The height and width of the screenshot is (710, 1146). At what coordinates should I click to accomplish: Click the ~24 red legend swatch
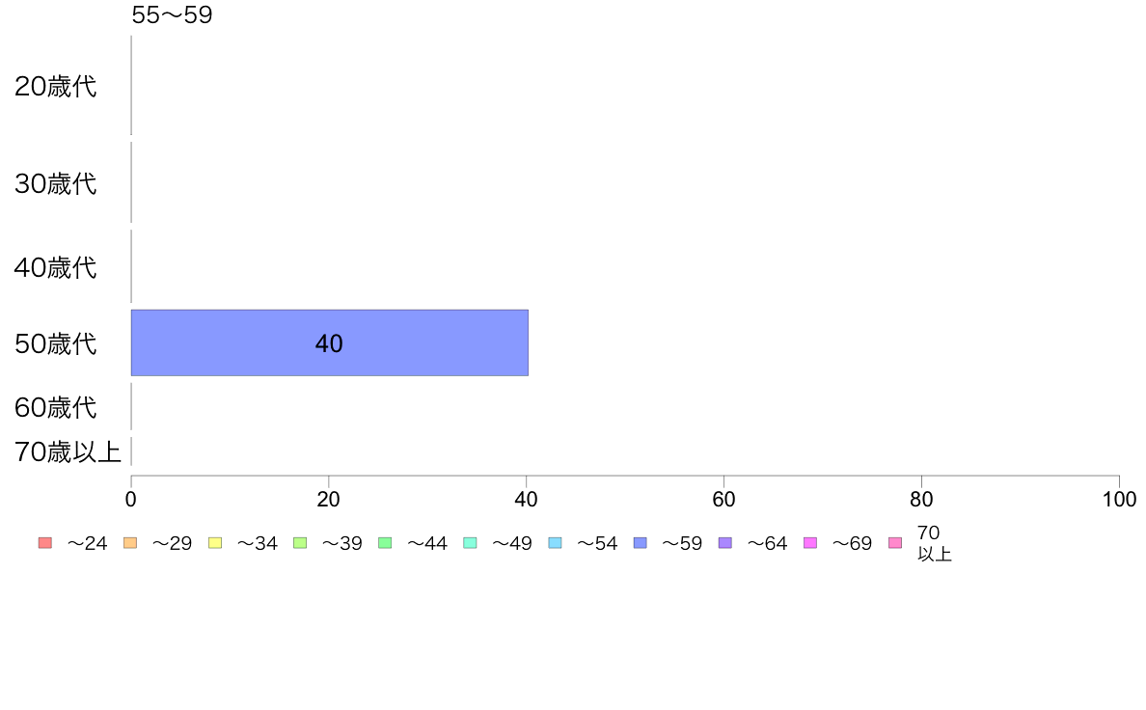pos(45,542)
